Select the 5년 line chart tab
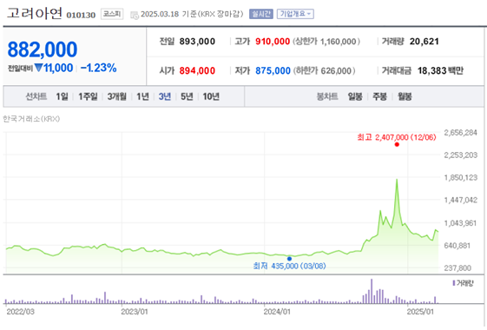Viewport: 487px width, 330px height. 187,96
